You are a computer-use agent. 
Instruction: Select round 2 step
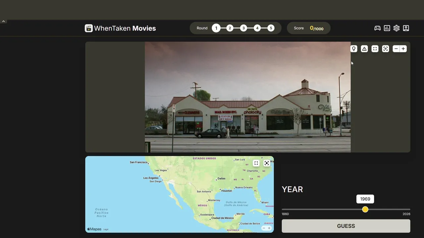pyautogui.click(x=230, y=28)
